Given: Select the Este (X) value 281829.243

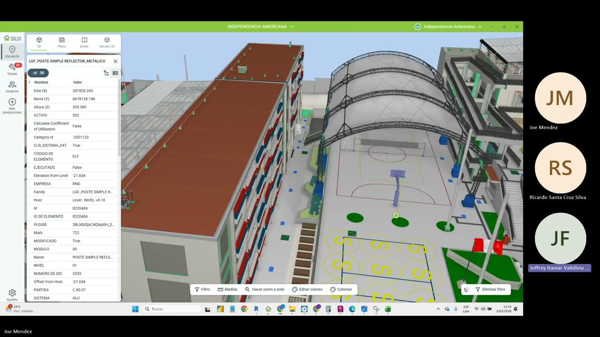Looking at the screenshot, I should (82, 91).
